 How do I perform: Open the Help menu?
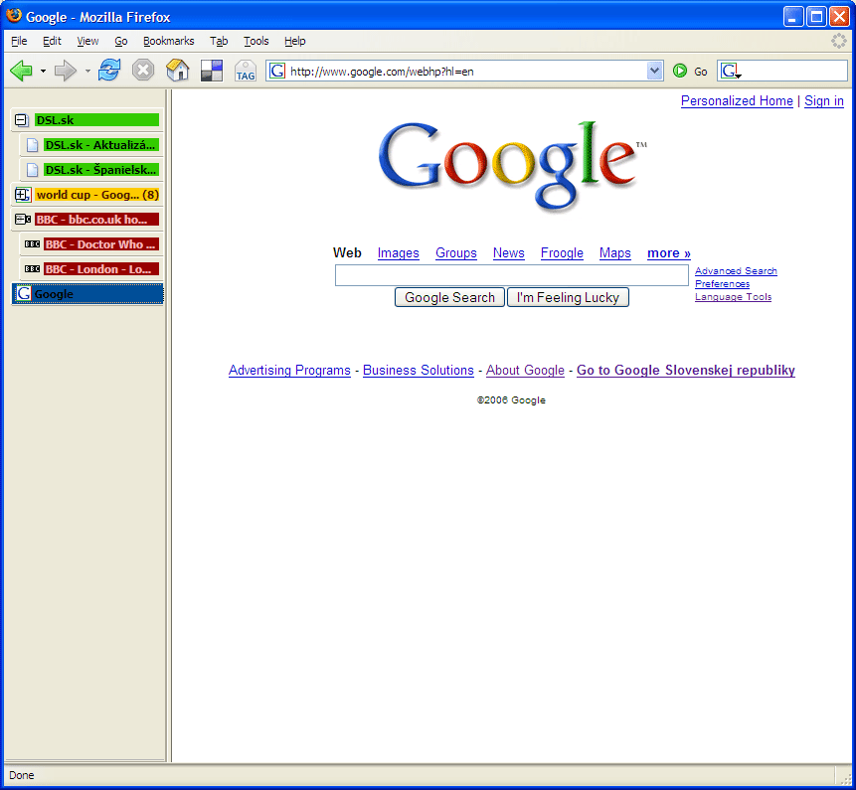(295, 41)
